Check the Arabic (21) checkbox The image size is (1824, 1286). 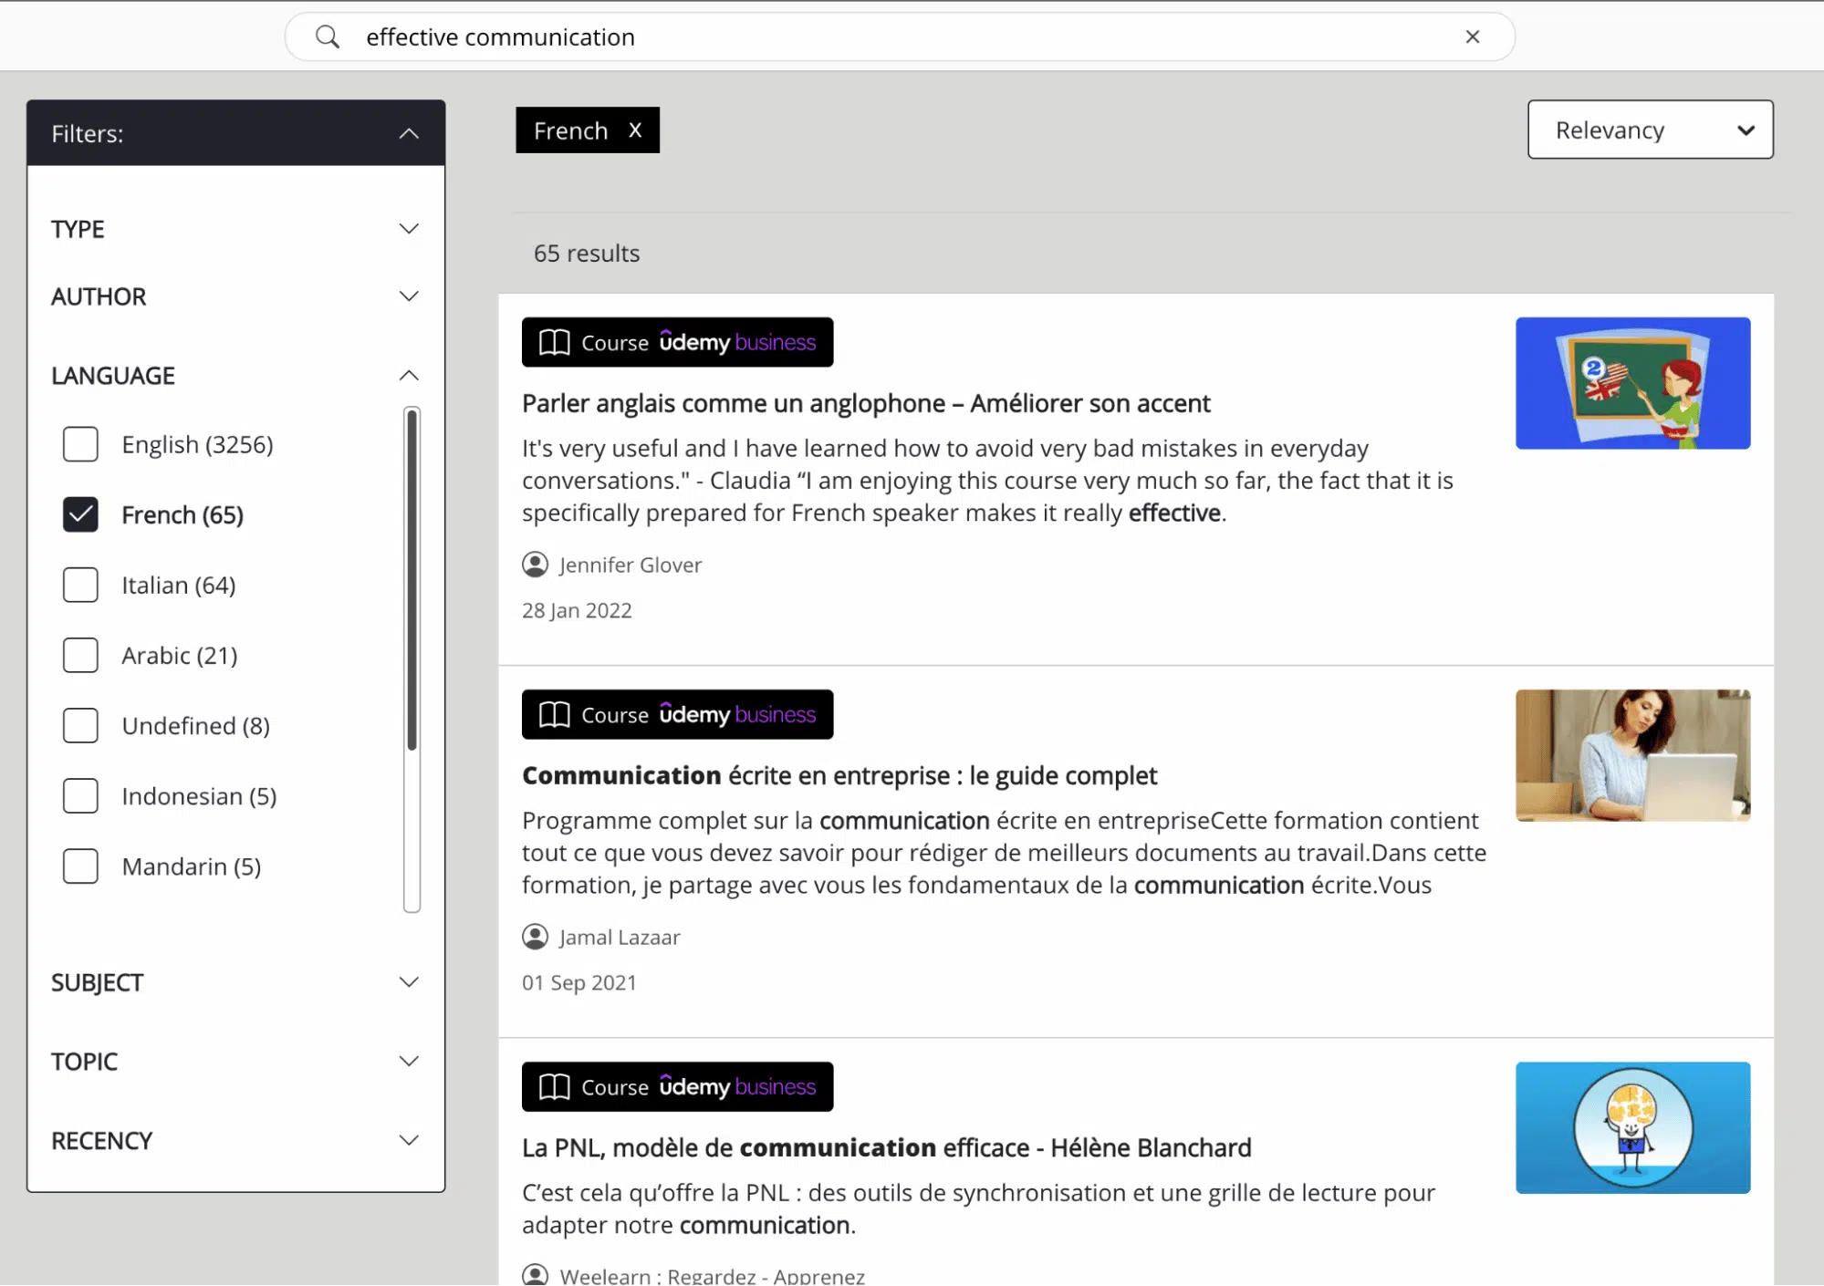click(80, 655)
